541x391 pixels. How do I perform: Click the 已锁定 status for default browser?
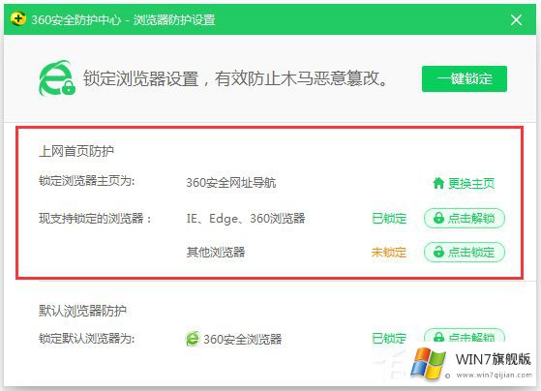389,338
